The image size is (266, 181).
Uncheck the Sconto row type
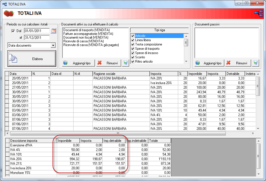pos(133,57)
